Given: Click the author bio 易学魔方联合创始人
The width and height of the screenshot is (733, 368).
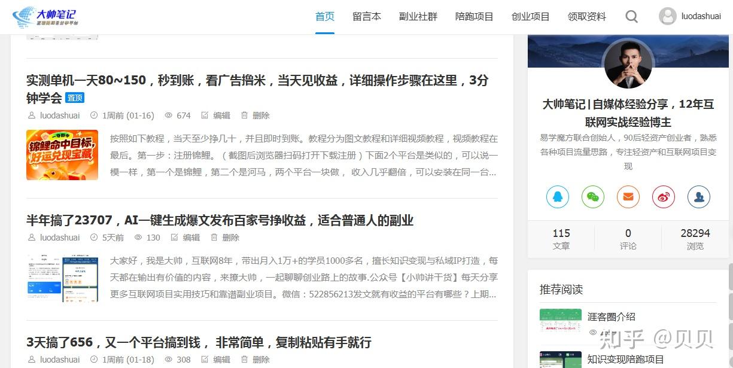Looking at the screenshot, I should [628, 152].
